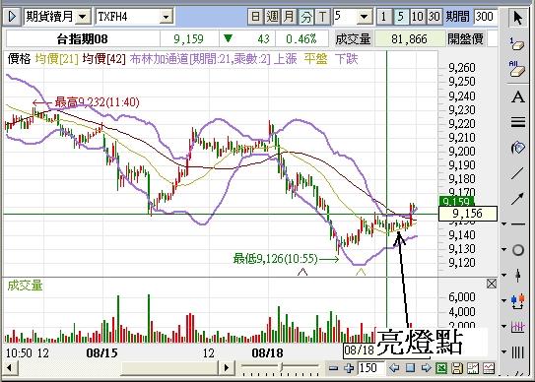Toggle the 日 daily period button
535x382 pixels.
coord(255,17)
